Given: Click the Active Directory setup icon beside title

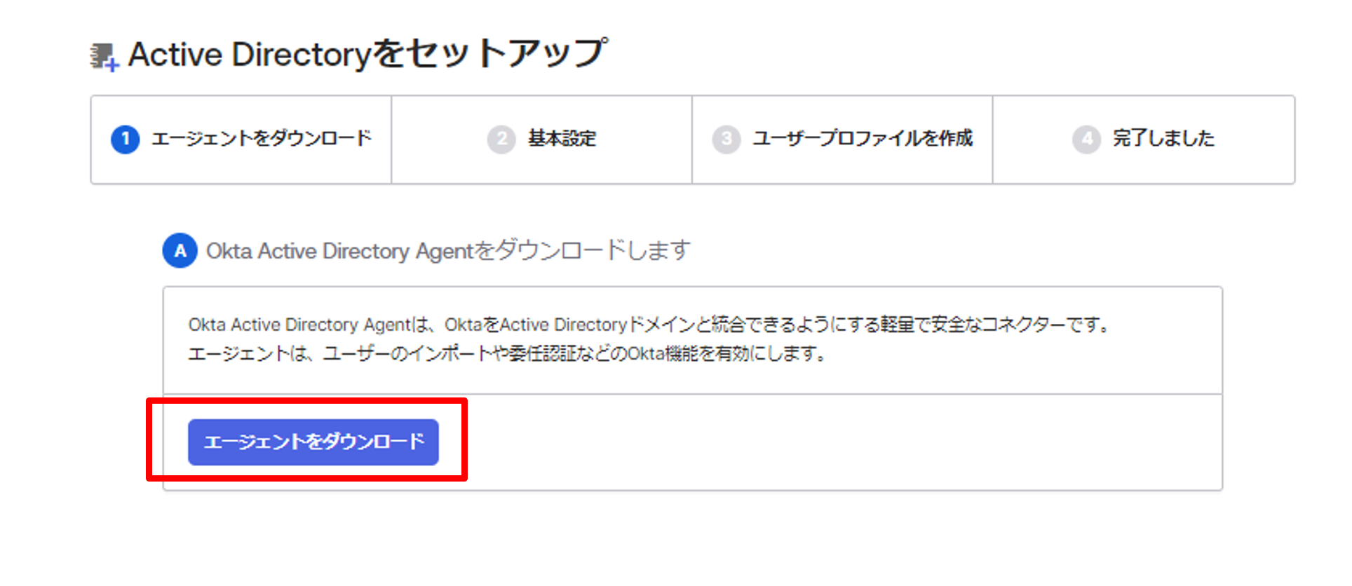Looking at the screenshot, I should [104, 57].
